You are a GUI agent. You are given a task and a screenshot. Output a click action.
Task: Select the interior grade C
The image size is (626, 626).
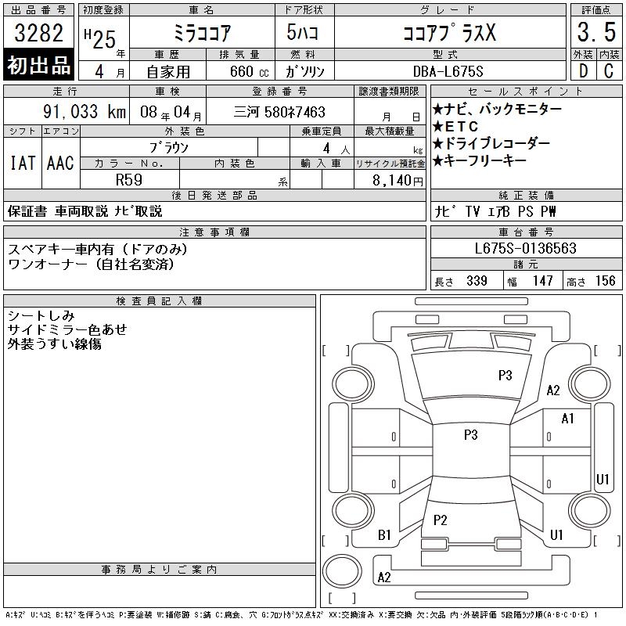click(609, 71)
